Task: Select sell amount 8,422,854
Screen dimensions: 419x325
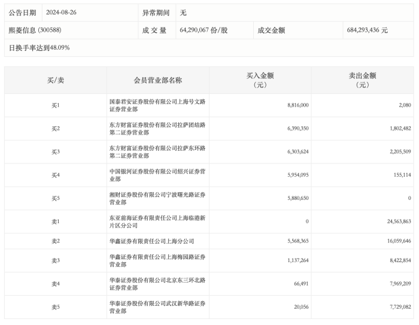Action: (x=400, y=260)
